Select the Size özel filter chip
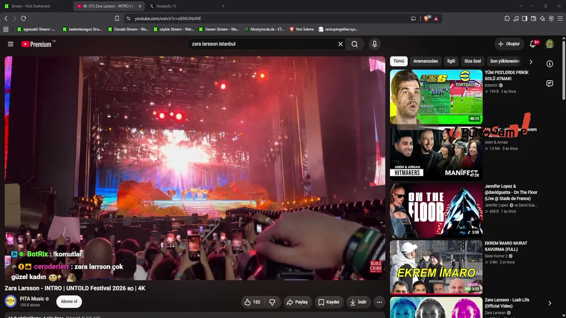The height and width of the screenshot is (318, 566). pos(473,61)
